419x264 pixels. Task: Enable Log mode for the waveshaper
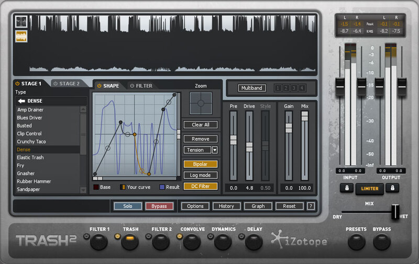point(201,175)
